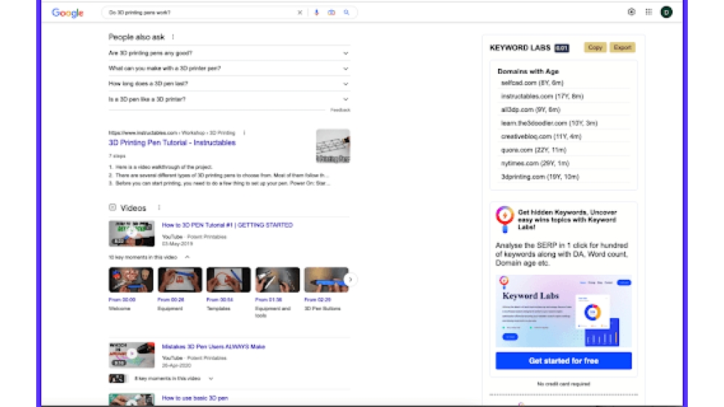Click Export in Keyword Labs panel
Image resolution: width=724 pixels, height=407 pixels.
click(x=623, y=48)
